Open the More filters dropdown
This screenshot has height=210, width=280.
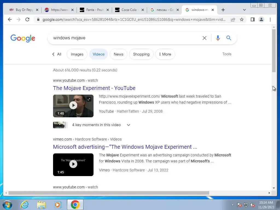tap(165, 54)
